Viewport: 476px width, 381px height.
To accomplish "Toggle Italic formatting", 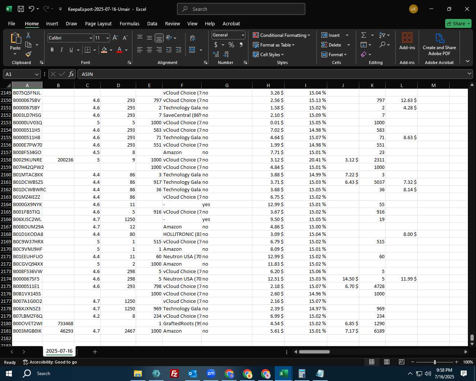I will coord(62,50).
